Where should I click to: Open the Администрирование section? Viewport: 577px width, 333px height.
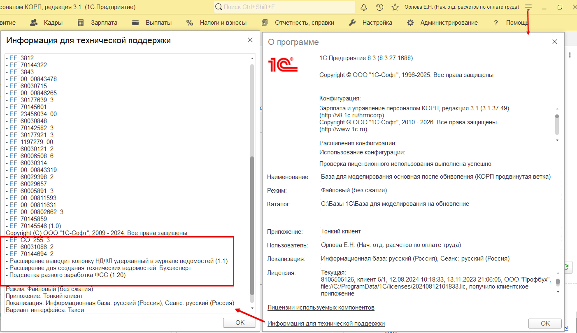click(x=442, y=23)
